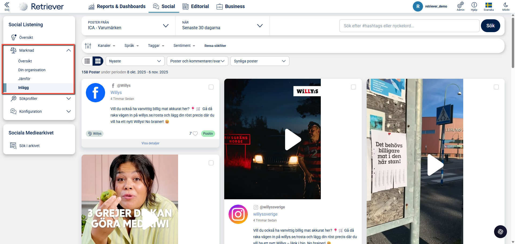The image size is (515, 244).
Task: Click the Facebook profile icon for Willys
Action: (x=95, y=93)
